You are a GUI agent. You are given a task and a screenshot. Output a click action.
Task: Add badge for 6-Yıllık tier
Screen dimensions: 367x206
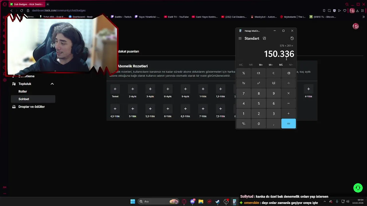168,109
